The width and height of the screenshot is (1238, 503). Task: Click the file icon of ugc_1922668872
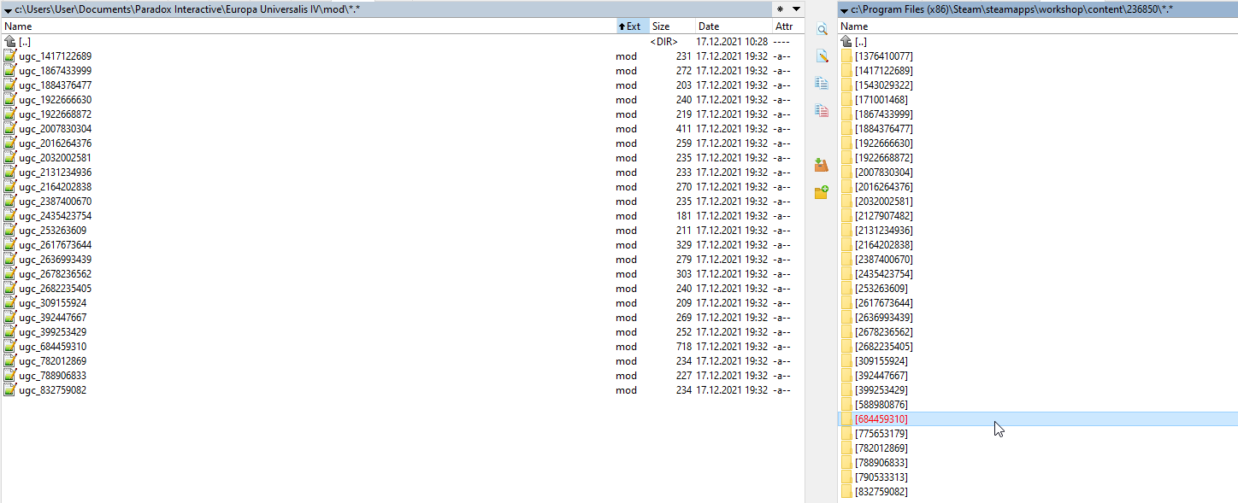(x=9, y=114)
